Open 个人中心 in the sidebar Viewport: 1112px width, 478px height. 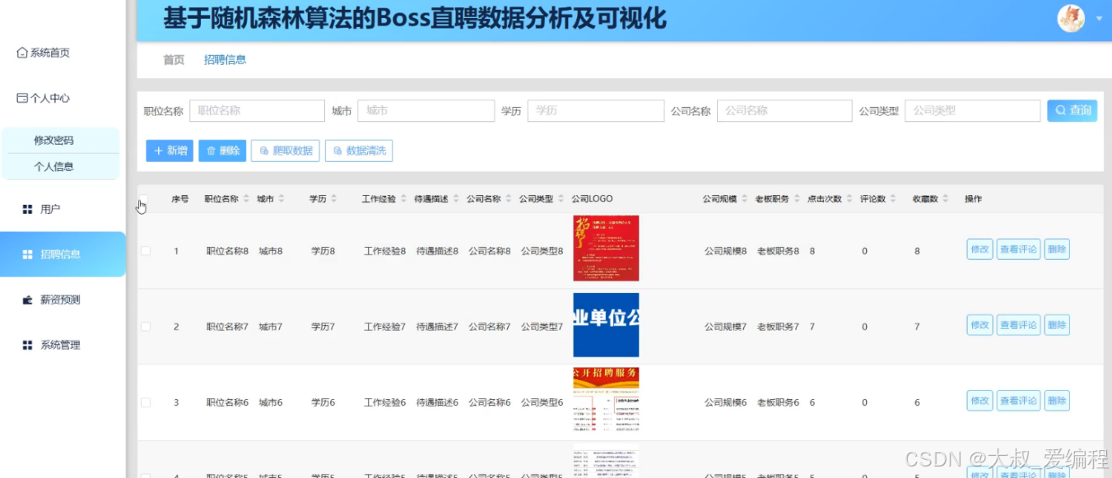[44, 98]
